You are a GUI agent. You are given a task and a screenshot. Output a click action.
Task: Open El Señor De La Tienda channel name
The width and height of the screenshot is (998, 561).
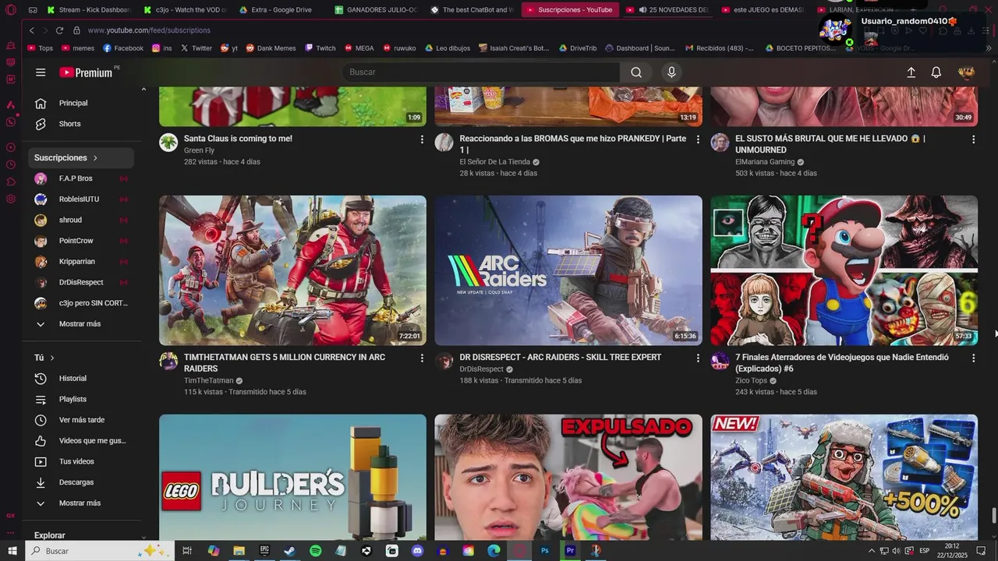tap(494, 162)
